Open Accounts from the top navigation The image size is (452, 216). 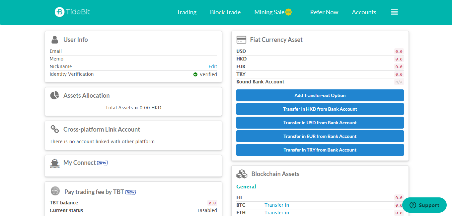(364, 12)
